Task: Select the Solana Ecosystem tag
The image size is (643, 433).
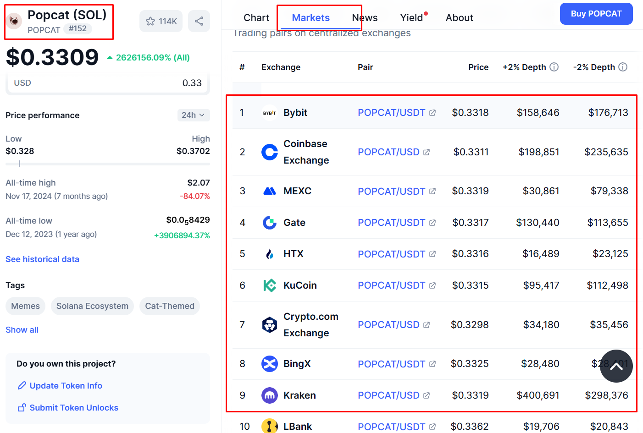Action: 92,306
